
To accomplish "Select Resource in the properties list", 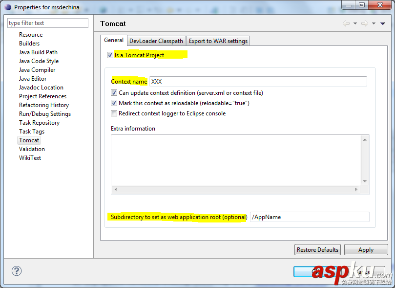I will point(31,35).
